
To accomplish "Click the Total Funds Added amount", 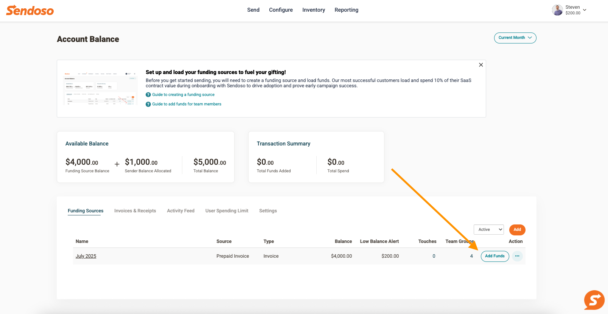I will [265, 162].
